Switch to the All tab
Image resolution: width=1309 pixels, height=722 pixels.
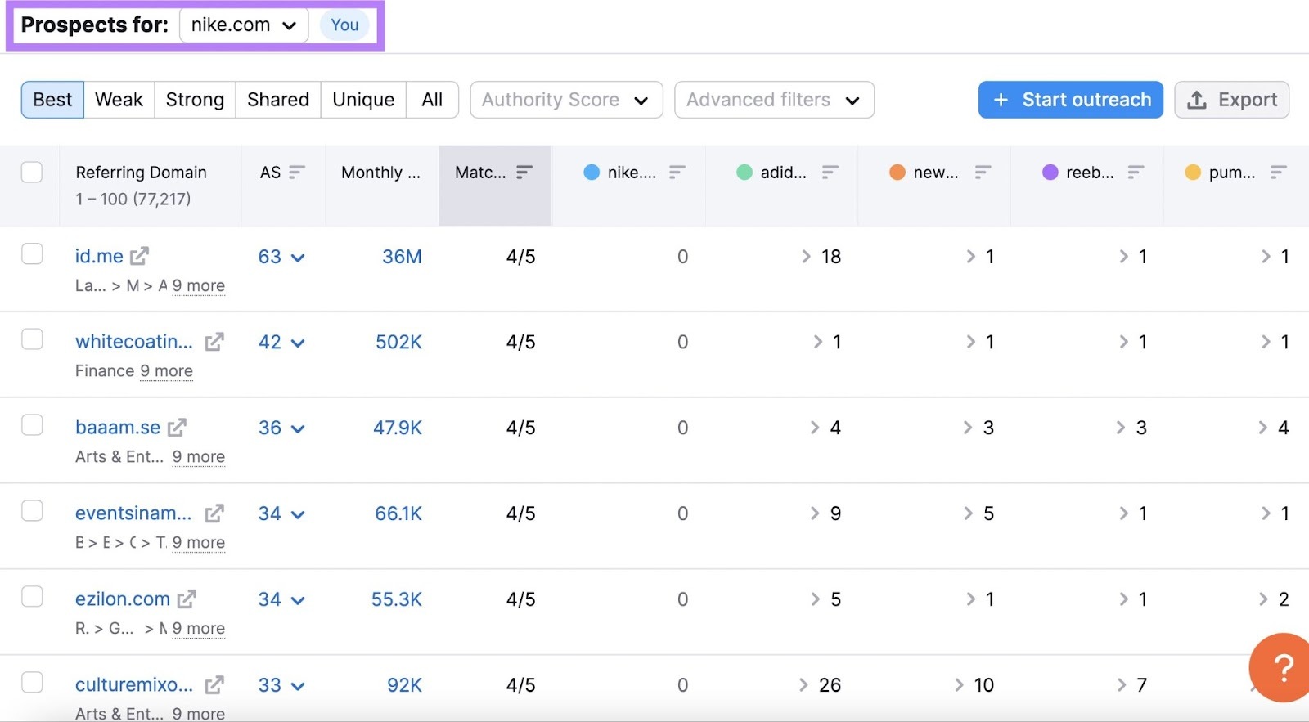[432, 100]
